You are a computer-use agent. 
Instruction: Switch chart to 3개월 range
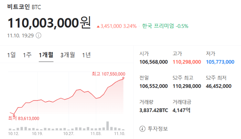coord(67,55)
